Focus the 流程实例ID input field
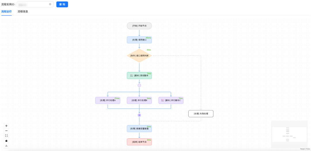Screen dimensions: 311x151 (35, 4)
